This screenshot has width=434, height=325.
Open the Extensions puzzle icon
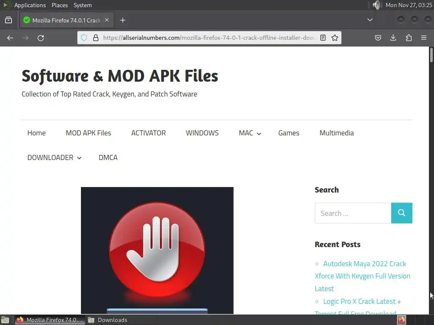click(x=409, y=38)
